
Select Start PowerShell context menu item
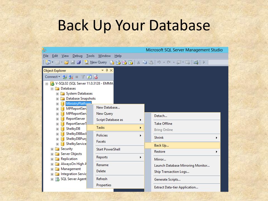115,149
